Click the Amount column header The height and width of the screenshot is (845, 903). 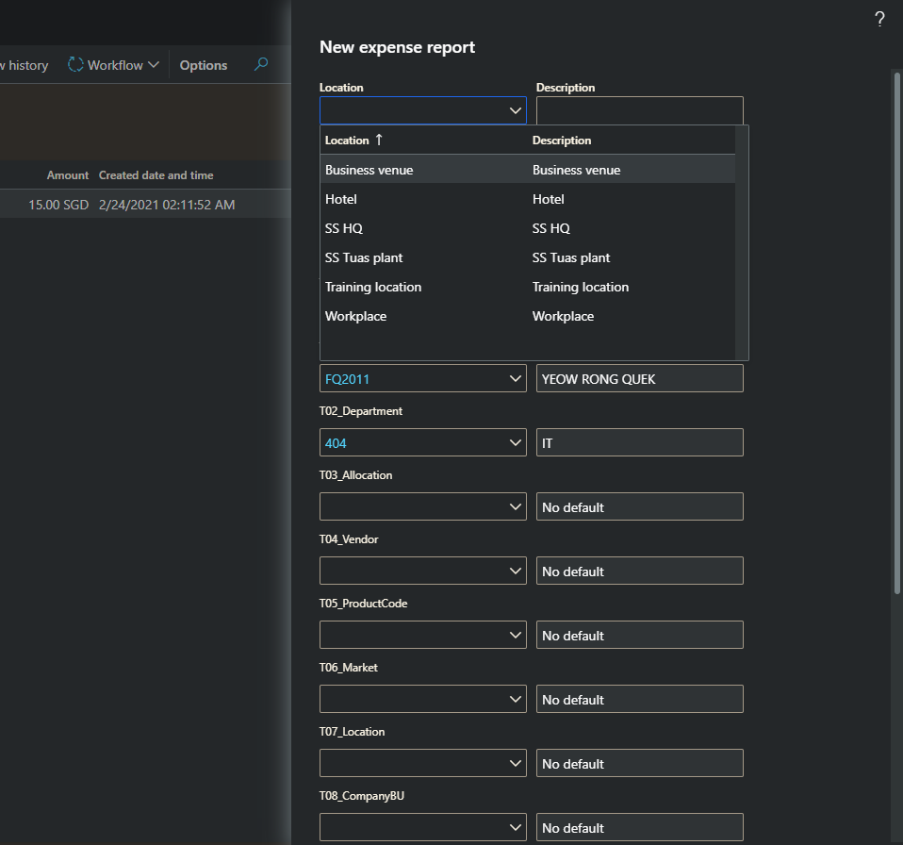[x=68, y=175]
